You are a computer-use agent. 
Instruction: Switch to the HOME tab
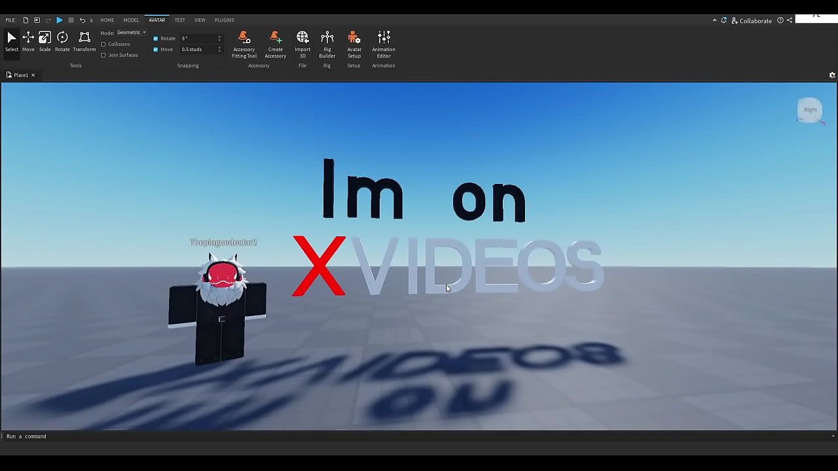[107, 20]
